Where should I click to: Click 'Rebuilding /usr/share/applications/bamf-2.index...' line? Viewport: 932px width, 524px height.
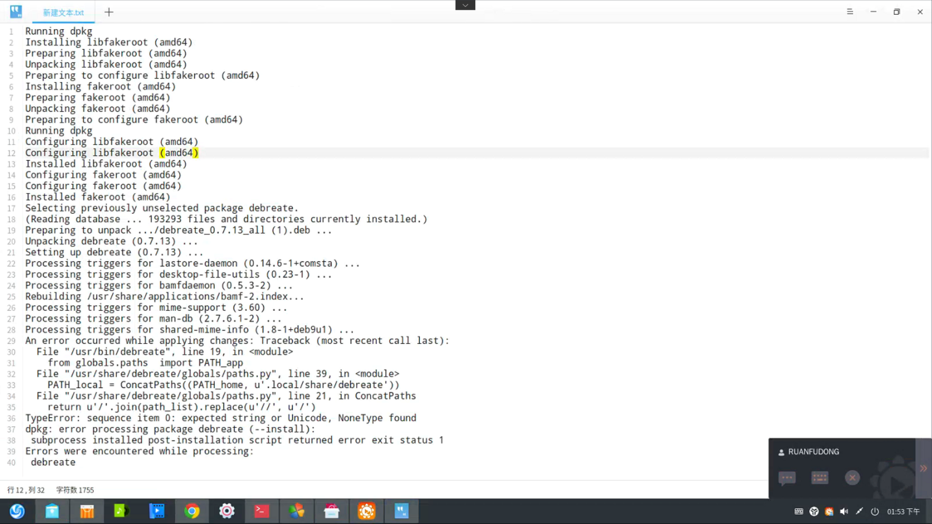165,297
